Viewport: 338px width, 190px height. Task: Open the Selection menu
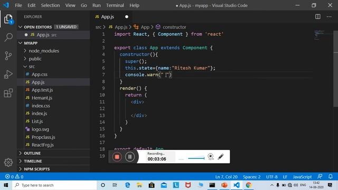[50, 5]
